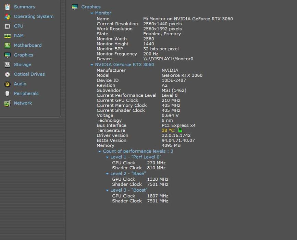Click the Summary clipboard icon
Viewport: 297px width, 240px height.
(x=8, y=7)
